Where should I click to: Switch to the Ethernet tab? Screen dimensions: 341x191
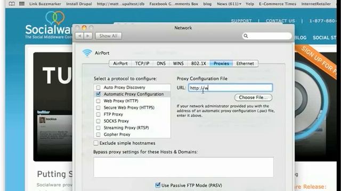pyautogui.click(x=245, y=64)
